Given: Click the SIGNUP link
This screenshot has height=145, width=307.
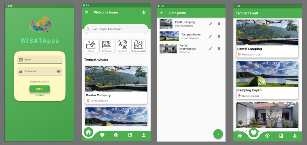Looking at the screenshot, I should 40,95.
